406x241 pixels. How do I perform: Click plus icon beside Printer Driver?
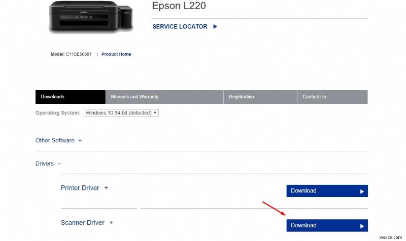click(106, 188)
